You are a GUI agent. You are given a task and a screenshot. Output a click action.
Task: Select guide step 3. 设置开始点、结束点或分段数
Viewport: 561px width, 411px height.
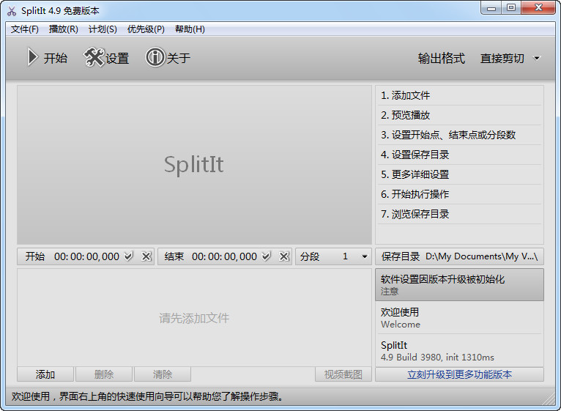459,135
